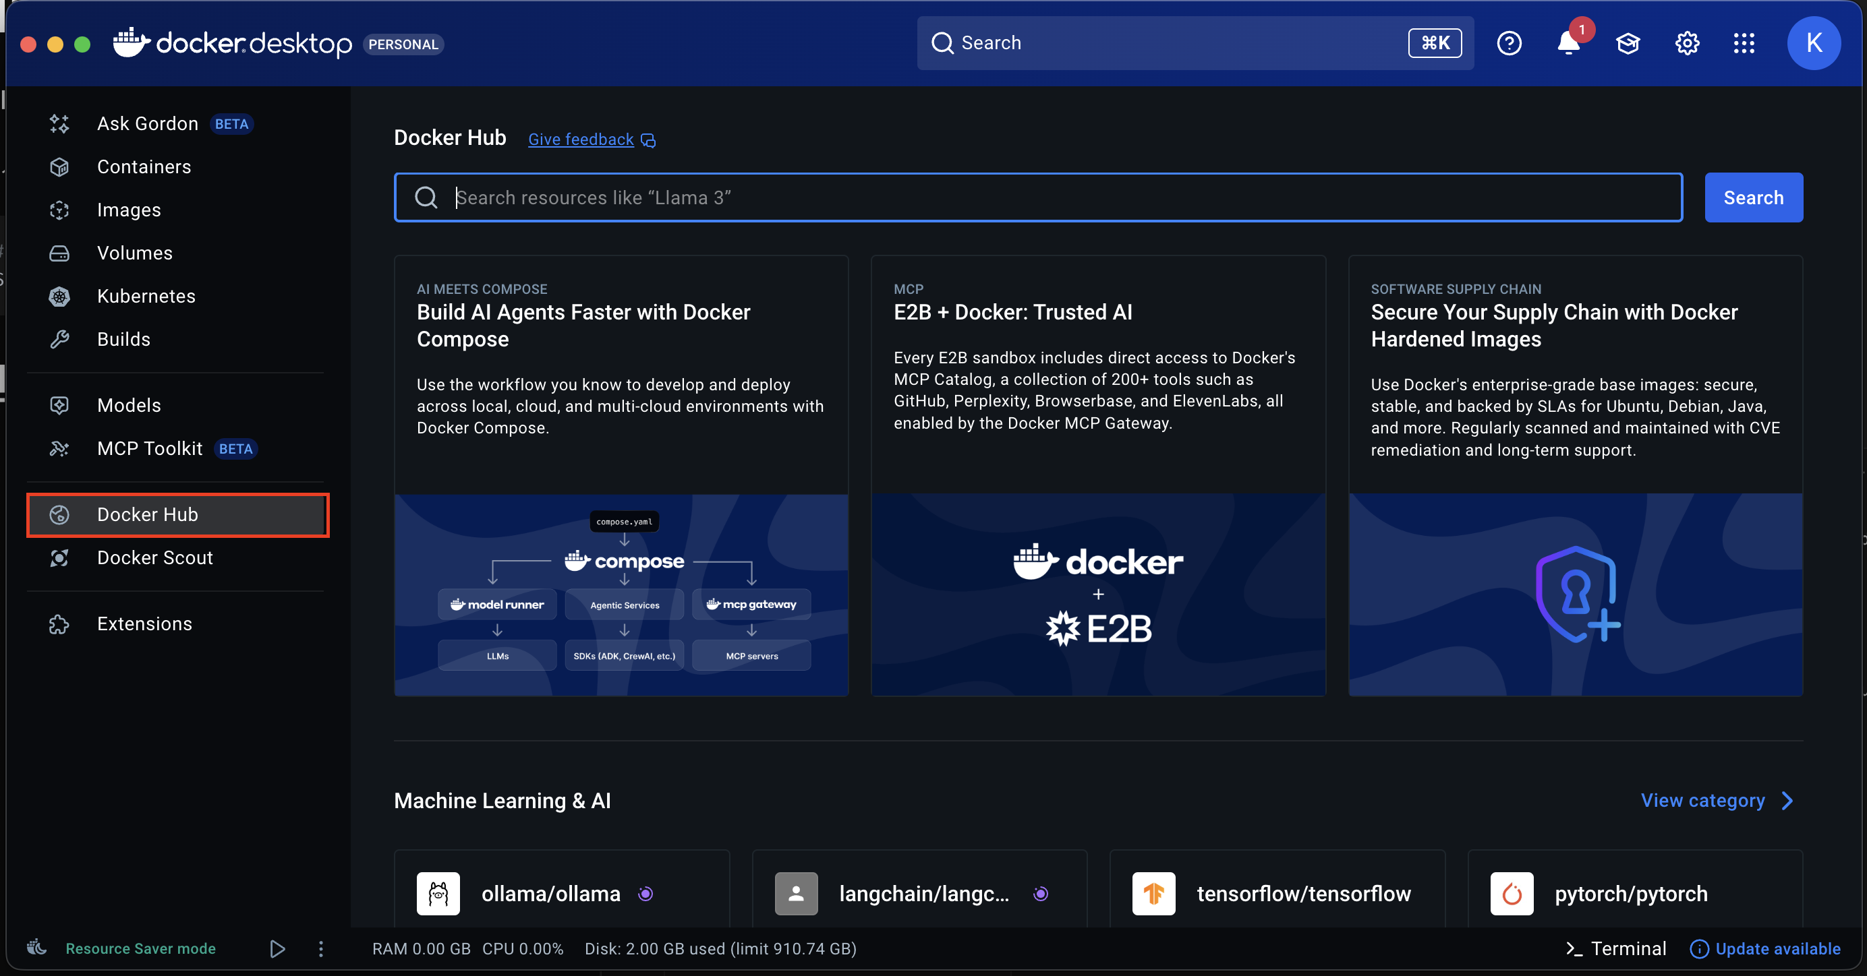Click the Update available link
Viewport: 1867px width, 976px height.
(1777, 948)
